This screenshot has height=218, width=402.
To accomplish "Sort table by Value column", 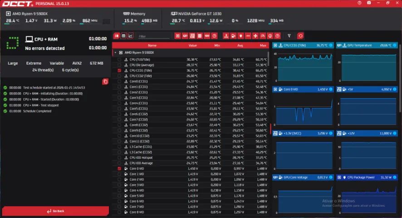I will click(192, 45).
